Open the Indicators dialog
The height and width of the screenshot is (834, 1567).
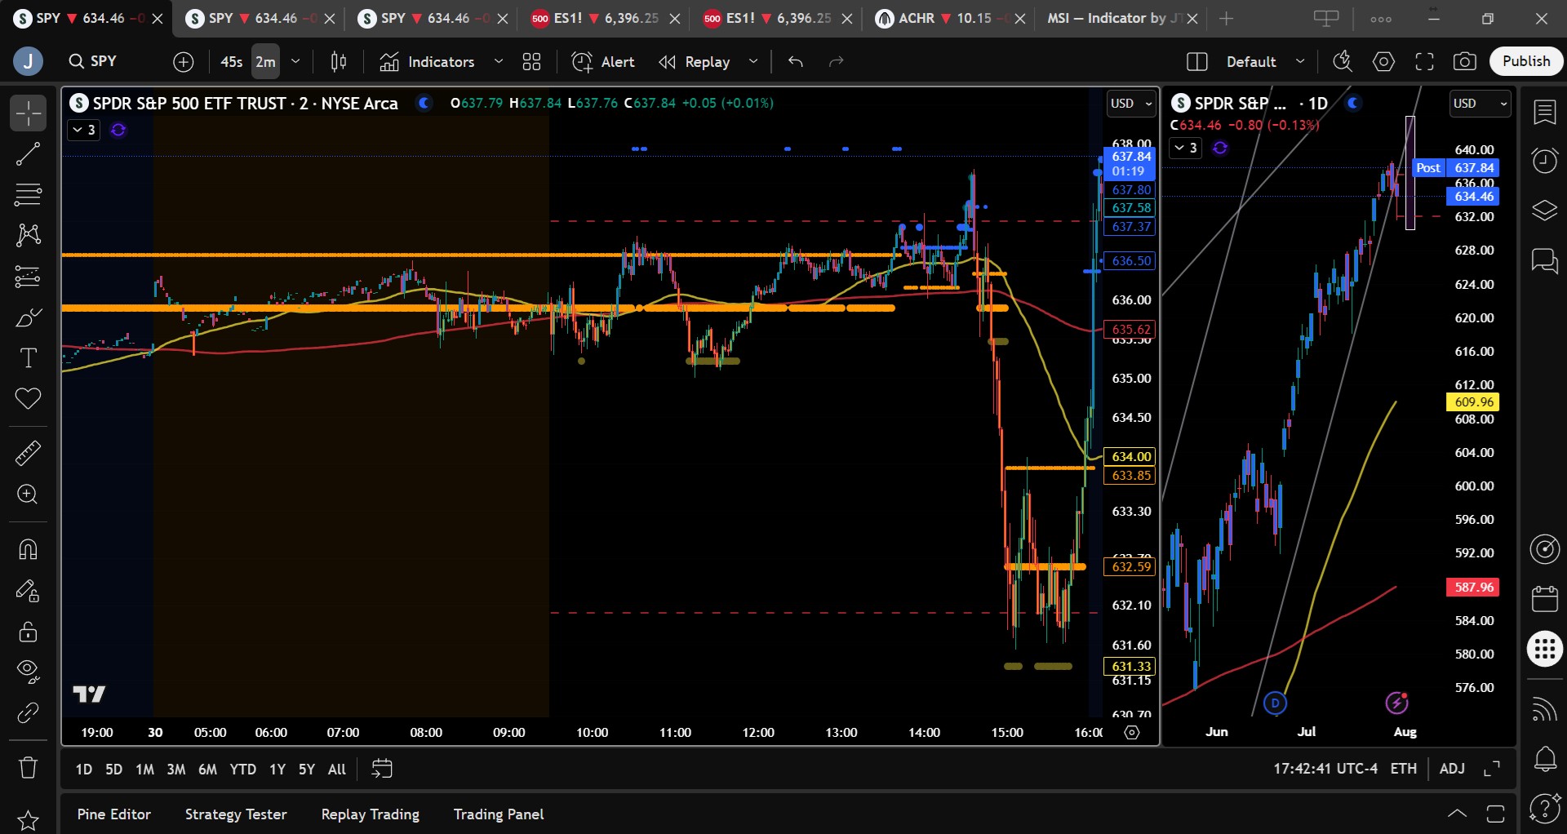[427, 61]
